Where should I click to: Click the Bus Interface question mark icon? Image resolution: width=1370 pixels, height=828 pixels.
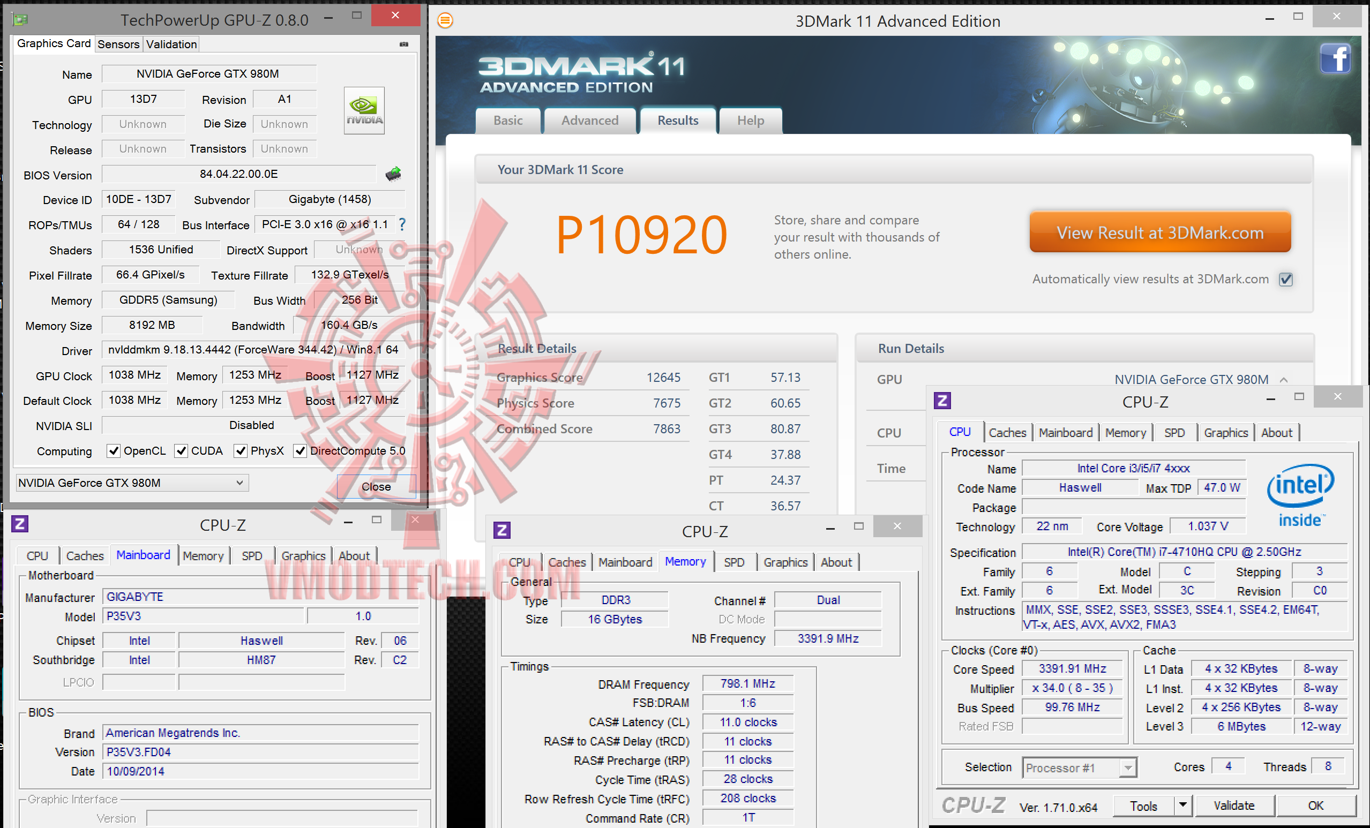click(x=402, y=224)
